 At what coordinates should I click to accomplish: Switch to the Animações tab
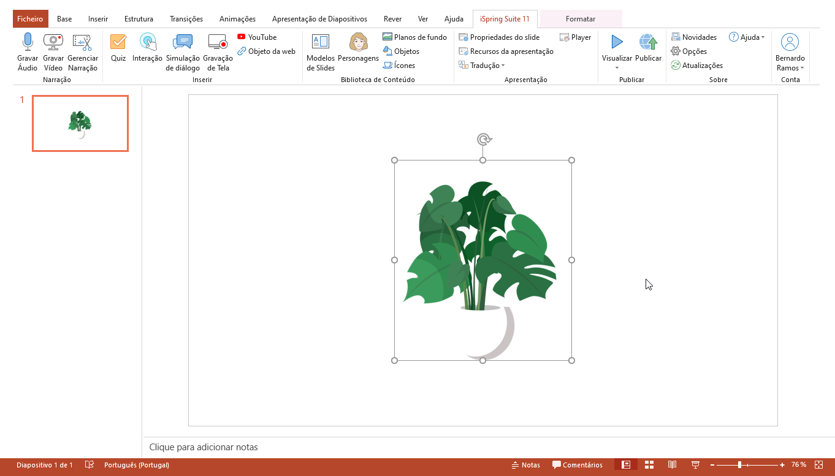237,19
